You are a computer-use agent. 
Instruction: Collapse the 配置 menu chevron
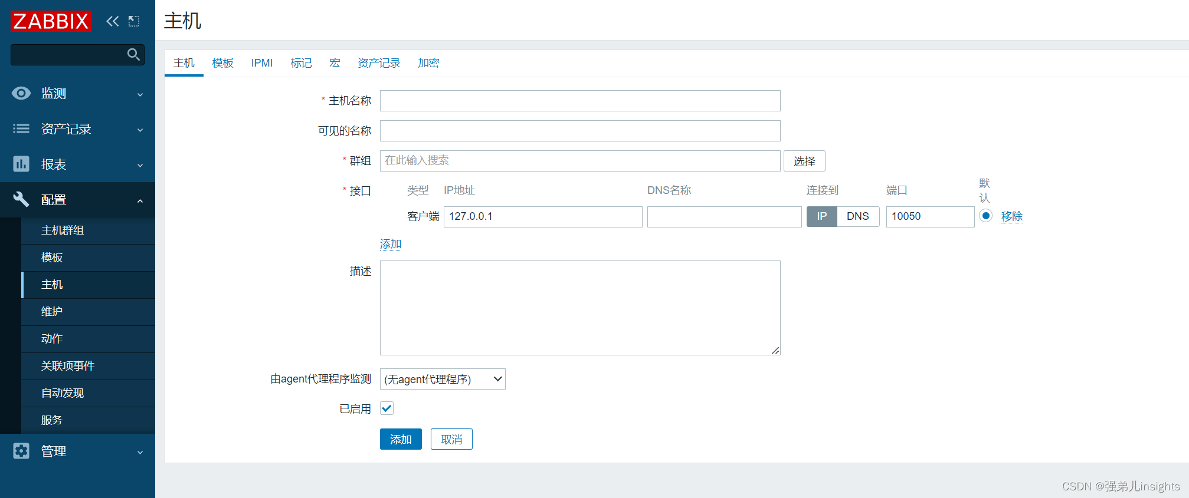[140, 200]
